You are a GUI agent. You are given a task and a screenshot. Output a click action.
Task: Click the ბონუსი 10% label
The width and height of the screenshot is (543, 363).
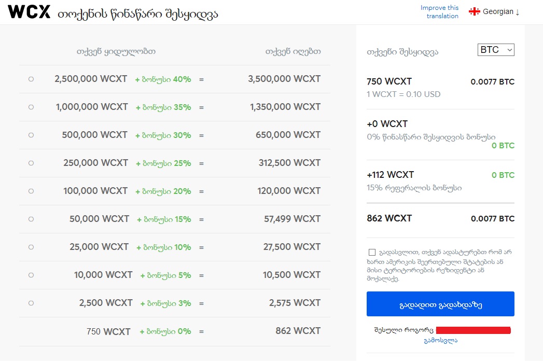(x=164, y=248)
